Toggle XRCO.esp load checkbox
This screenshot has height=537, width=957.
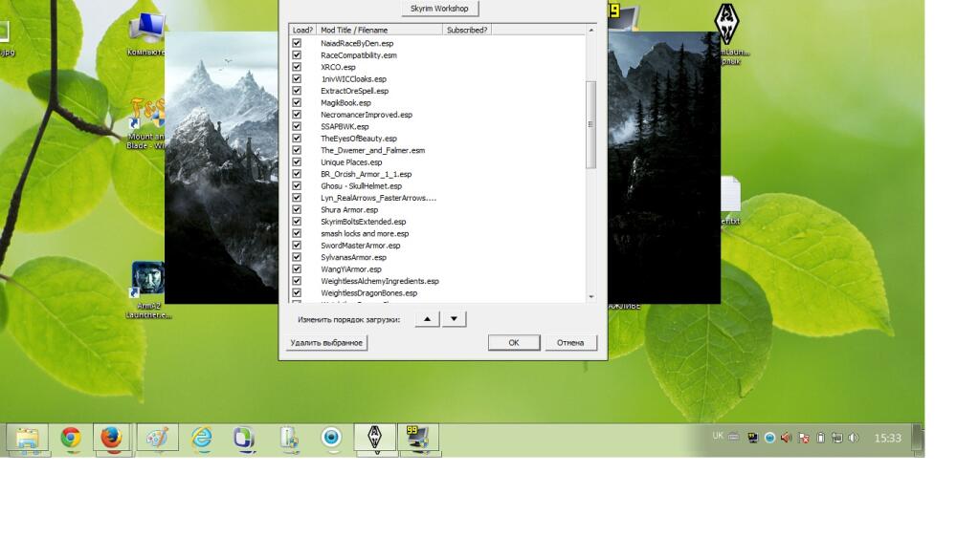click(297, 67)
